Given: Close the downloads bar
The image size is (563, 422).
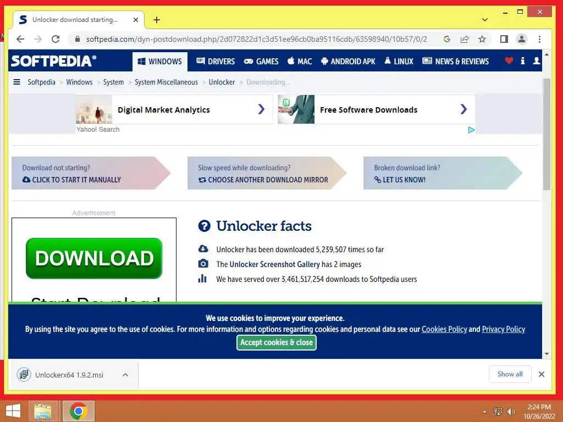Looking at the screenshot, I should pyautogui.click(x=542, y=374).
